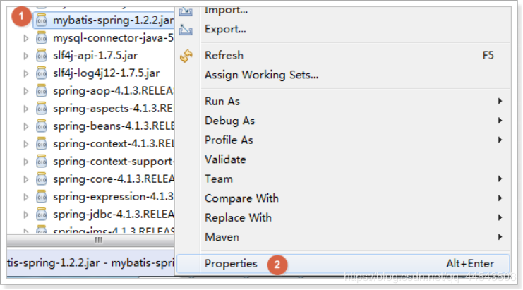Expand the spring-beans jar tree node
Viewport: 523px width, 290px height.
click(26, 126)
